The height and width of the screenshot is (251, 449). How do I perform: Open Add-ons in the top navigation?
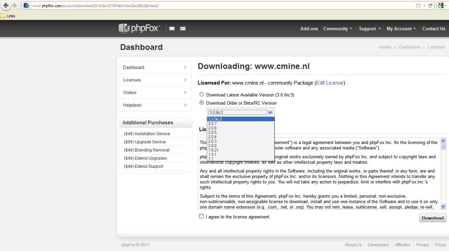pyautogui.click(x=309, y=29)
